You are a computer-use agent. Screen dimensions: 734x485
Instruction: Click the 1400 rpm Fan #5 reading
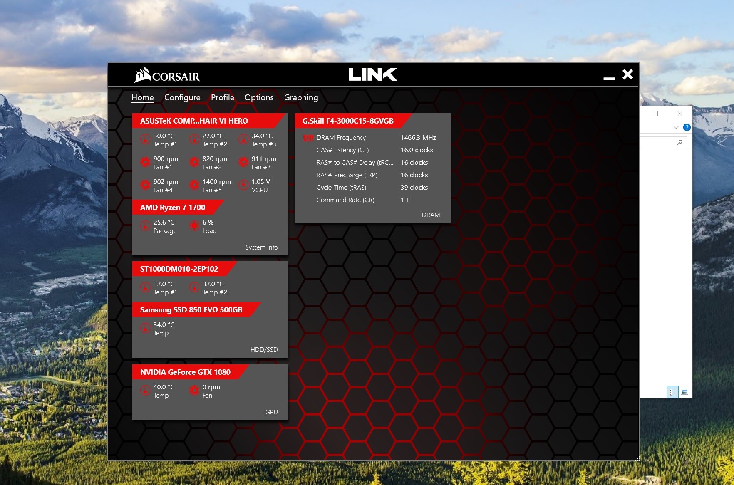(x=217, y=181)
